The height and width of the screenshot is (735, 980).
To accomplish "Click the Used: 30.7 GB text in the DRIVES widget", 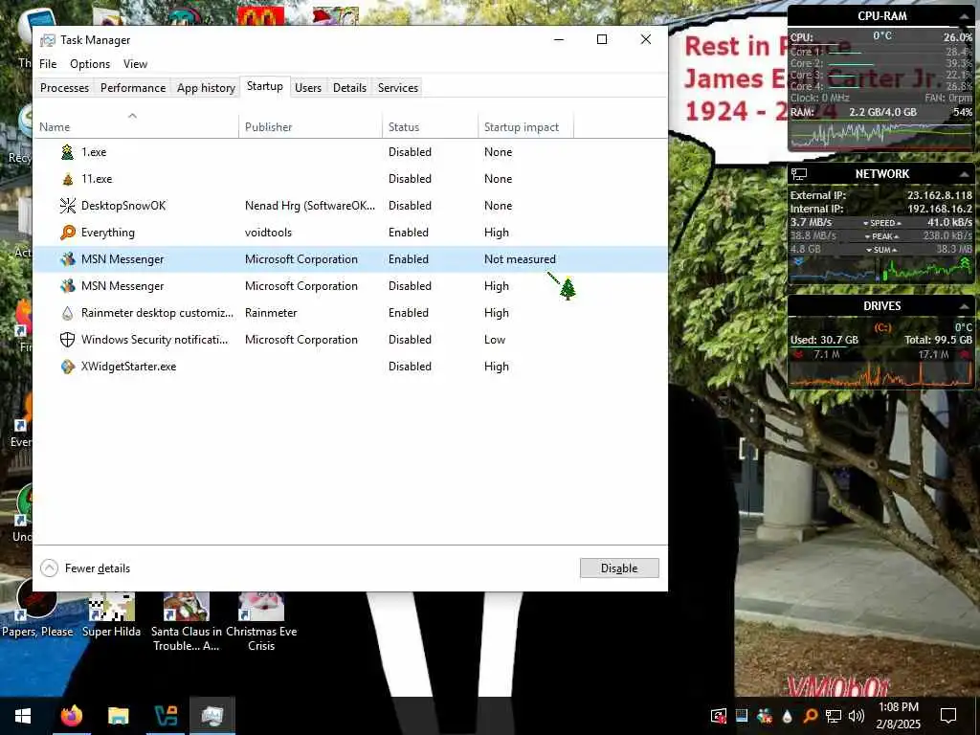I will pos(824,340).
